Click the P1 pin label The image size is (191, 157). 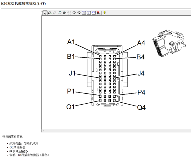click(x=71, y=91)
